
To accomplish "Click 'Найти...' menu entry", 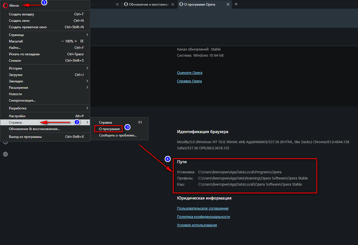I will (x=45, y=48).
